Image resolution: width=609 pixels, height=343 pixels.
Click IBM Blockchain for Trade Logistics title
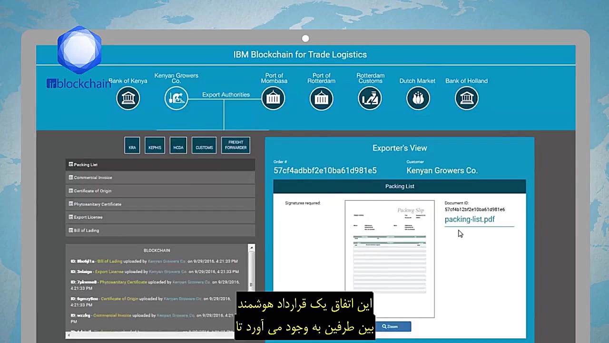pos(300,55)
